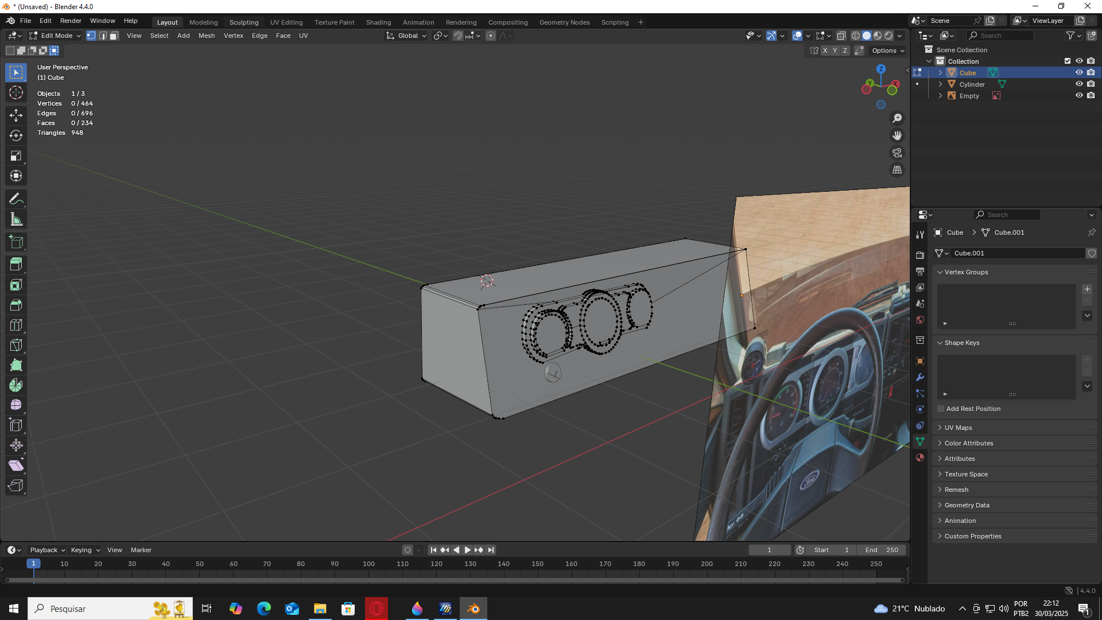1102x620 pixels.
Task: Expand the UV Maps panel
Action: 958,428
